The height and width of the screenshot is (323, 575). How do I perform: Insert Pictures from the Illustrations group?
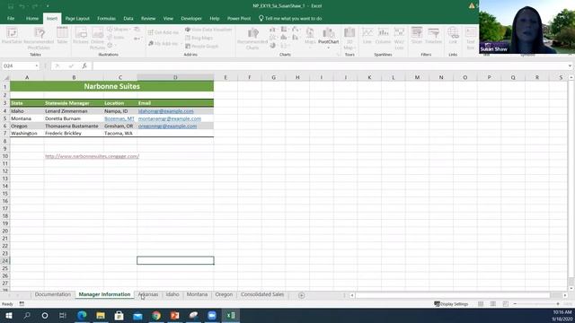pyautogui.click(x=80, y=36)
